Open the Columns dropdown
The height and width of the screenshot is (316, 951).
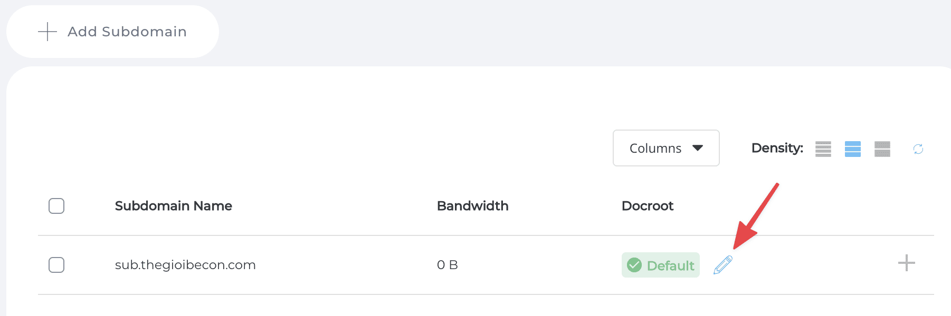pos(666,148)
